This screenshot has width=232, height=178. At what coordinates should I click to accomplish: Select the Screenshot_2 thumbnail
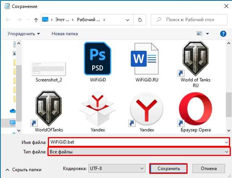pyautogui.click(x=49, y=69)
